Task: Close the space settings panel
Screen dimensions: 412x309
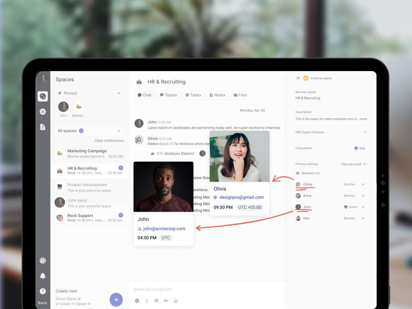Action: [x=298, y=78]
